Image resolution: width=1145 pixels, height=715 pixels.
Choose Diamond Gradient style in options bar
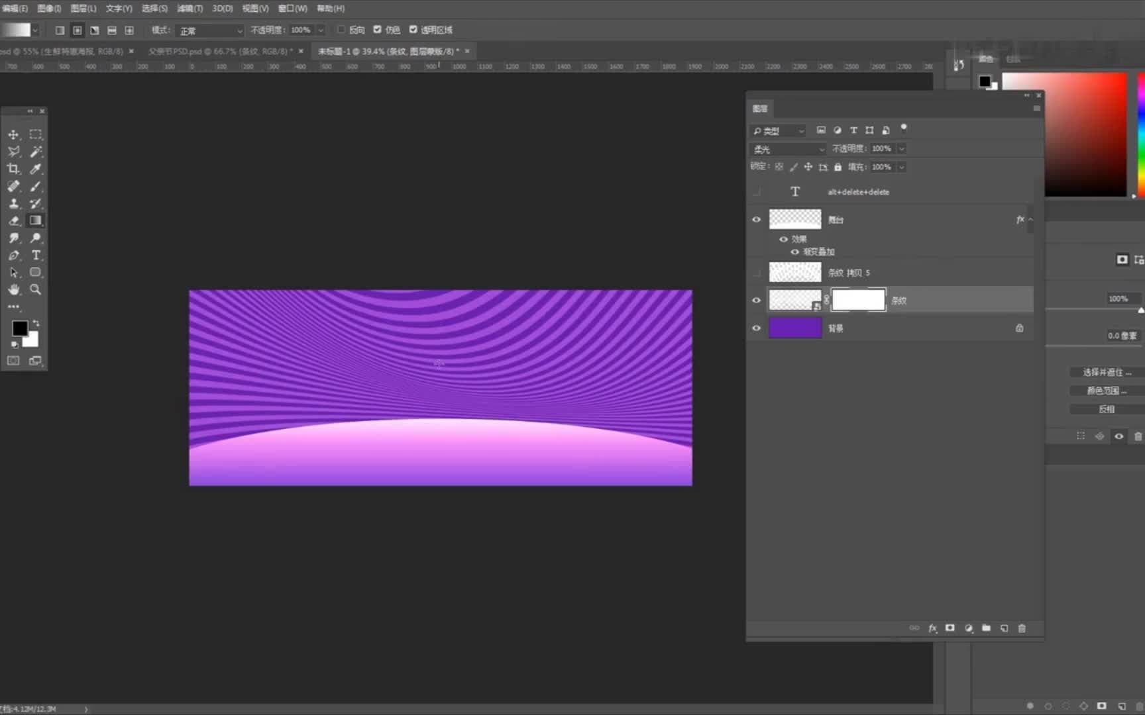pyautogui.click(x=129, y=30)
